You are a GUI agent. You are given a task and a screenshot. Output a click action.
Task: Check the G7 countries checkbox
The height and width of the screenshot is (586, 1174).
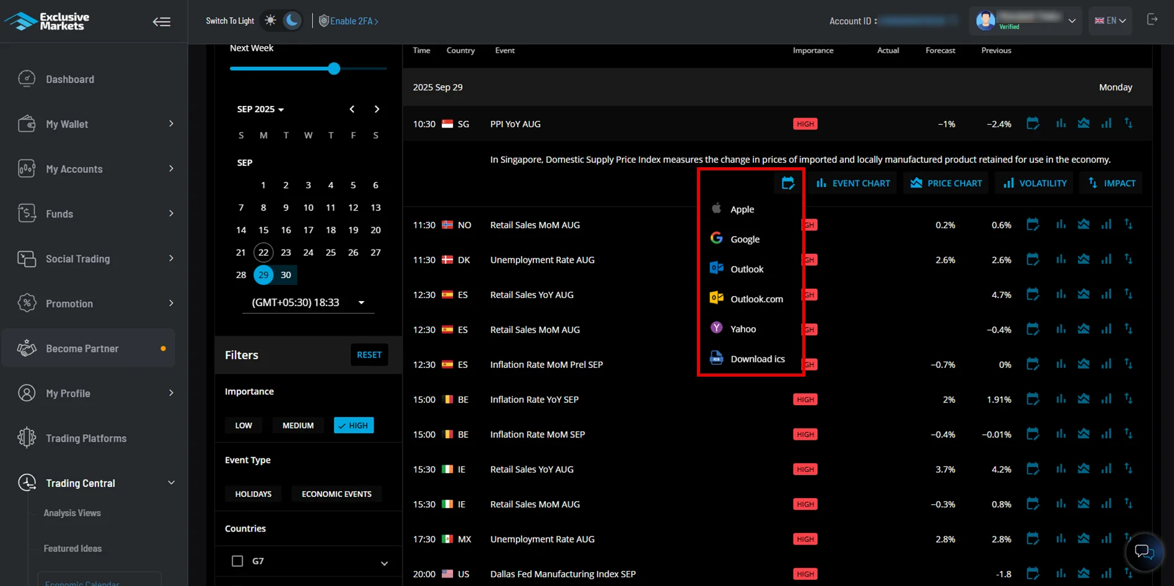237,561
